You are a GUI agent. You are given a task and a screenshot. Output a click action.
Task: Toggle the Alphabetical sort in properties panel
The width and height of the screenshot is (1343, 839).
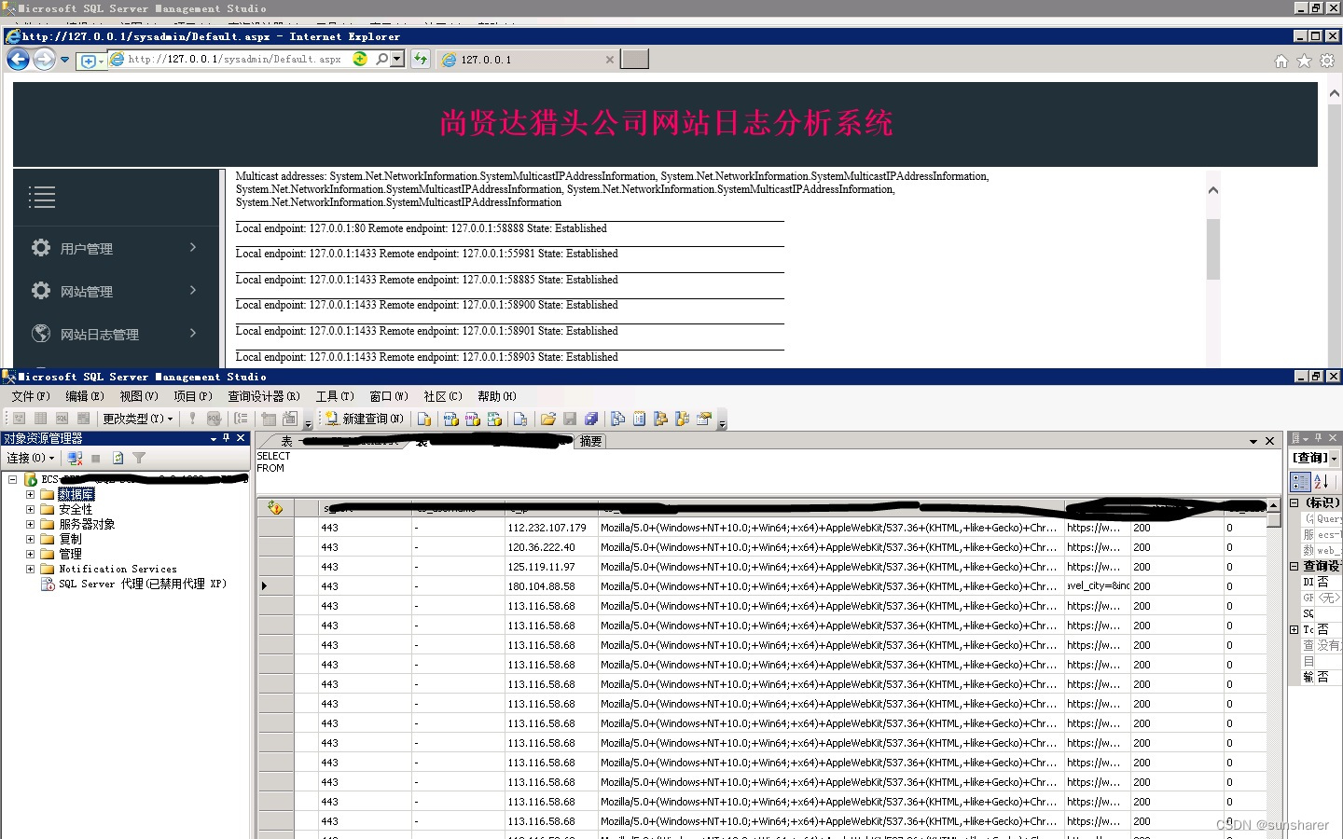pos(1322,481)
